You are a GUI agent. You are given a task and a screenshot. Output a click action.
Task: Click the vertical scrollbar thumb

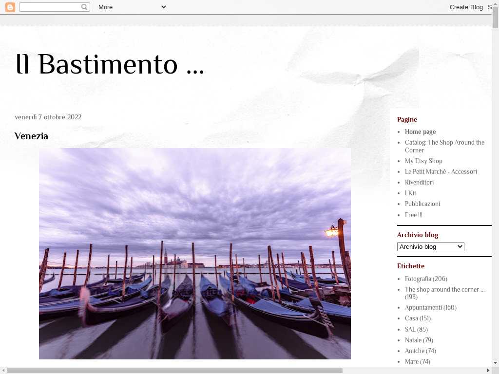pyautogui.click(x=496, y=18)
